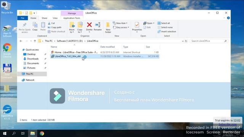Screen dimensions: 244x137
Task: Click the taskbar search icon
Action: click(x=14, y=134)
